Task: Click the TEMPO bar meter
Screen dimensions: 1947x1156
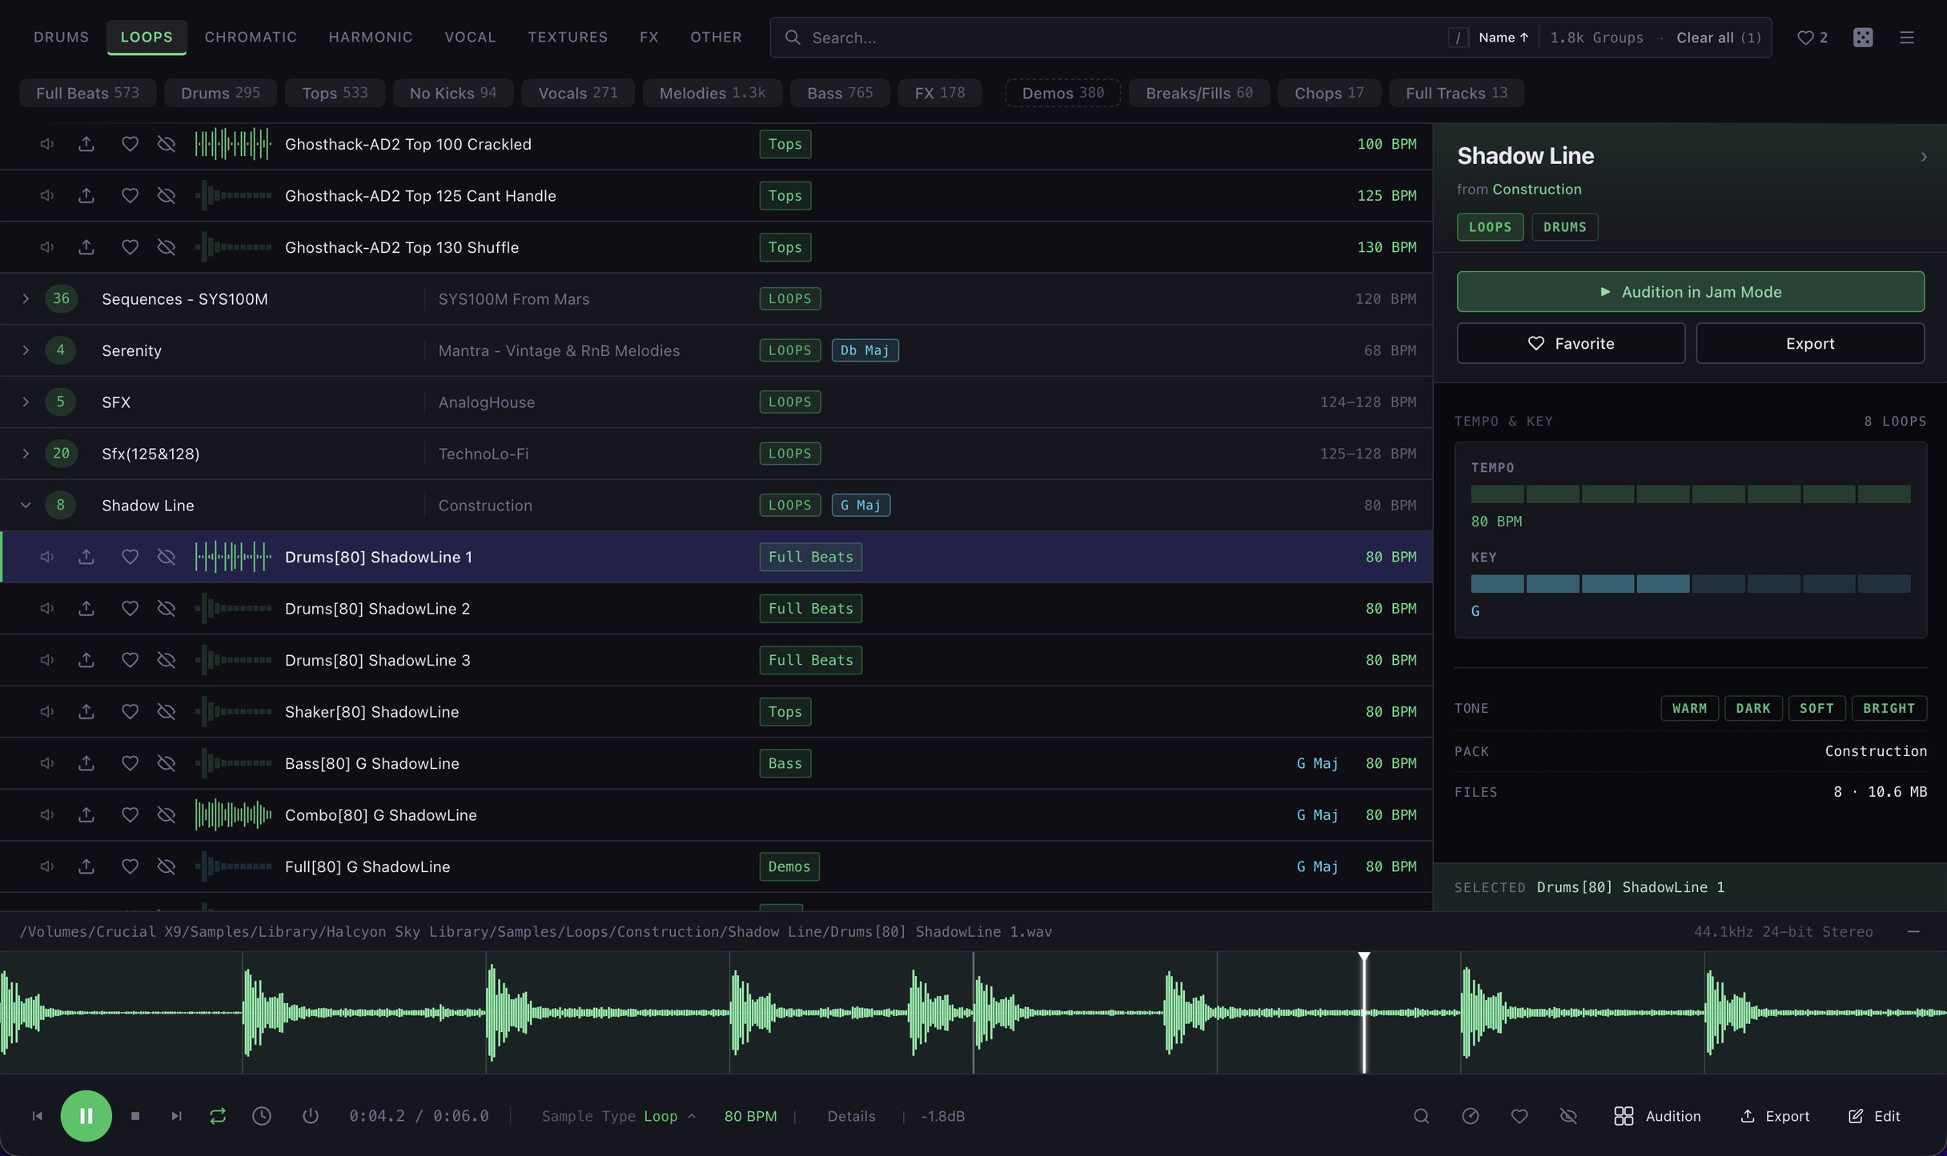Action: click(x=1690, y=494)
